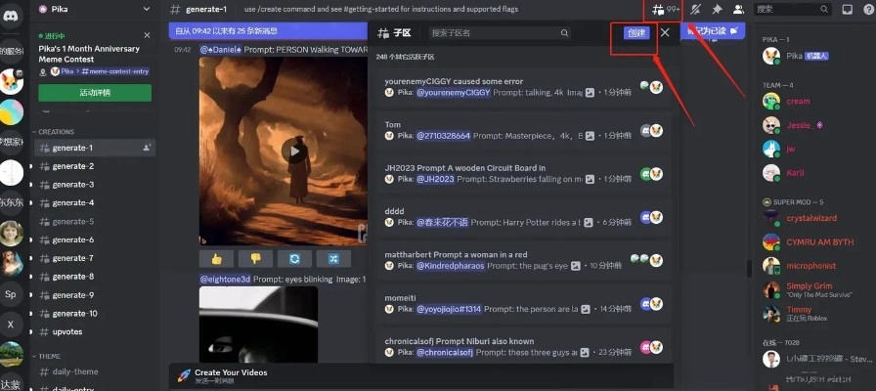
Task: Click the muted notification bell icon
Action: coord(696,9)
